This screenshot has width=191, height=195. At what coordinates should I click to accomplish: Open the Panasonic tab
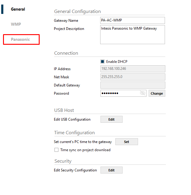pyautogui.click(x=21, y=40)
